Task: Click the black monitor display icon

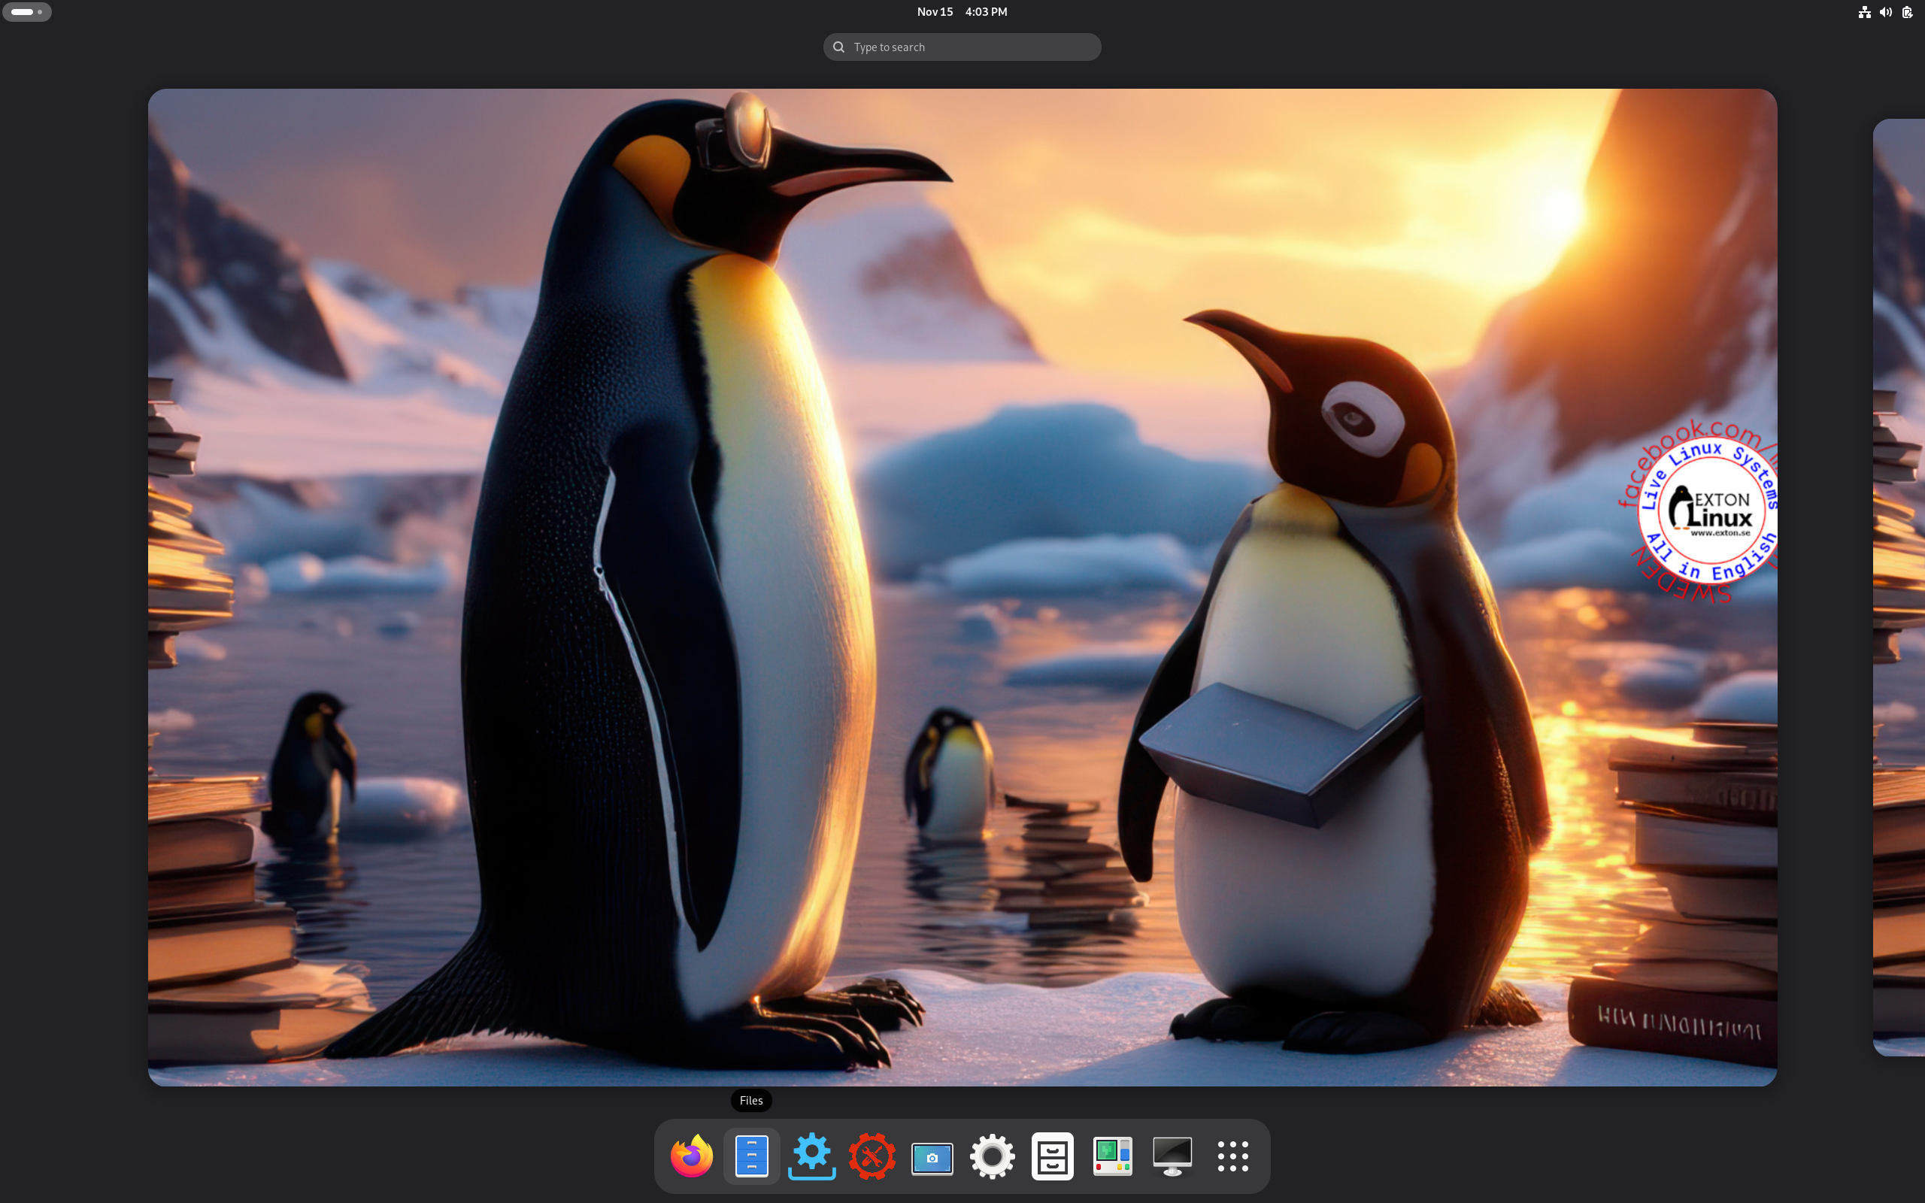Action: pyautogui.click(x=1172, y=1156)
